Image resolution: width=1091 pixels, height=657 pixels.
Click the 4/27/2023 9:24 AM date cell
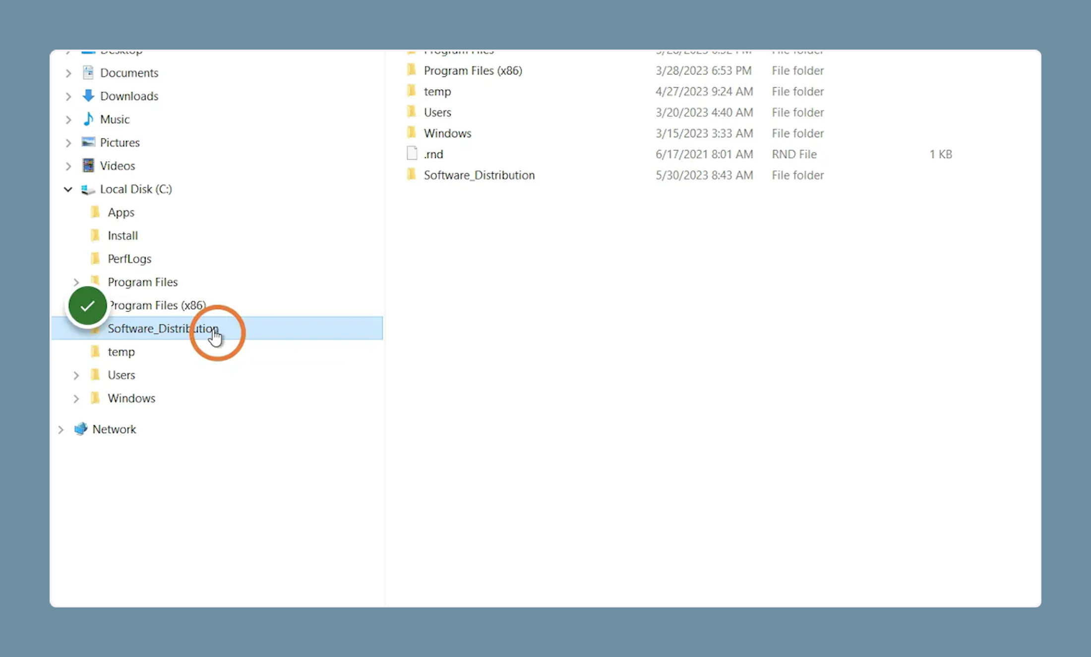pyautogui.click(x=704, y=91)
